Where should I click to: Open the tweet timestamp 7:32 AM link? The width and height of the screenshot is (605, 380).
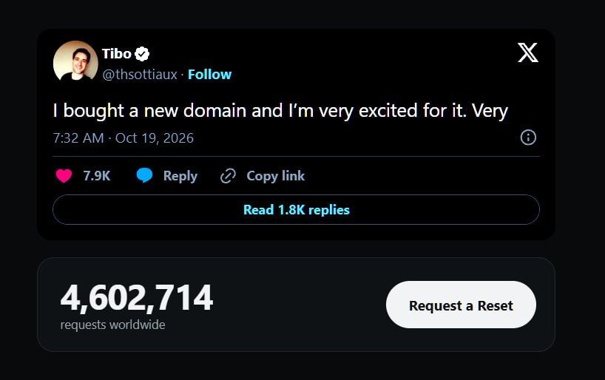[x=78, y=138]
